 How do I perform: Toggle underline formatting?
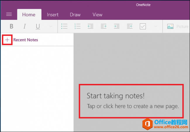(38, 27)
